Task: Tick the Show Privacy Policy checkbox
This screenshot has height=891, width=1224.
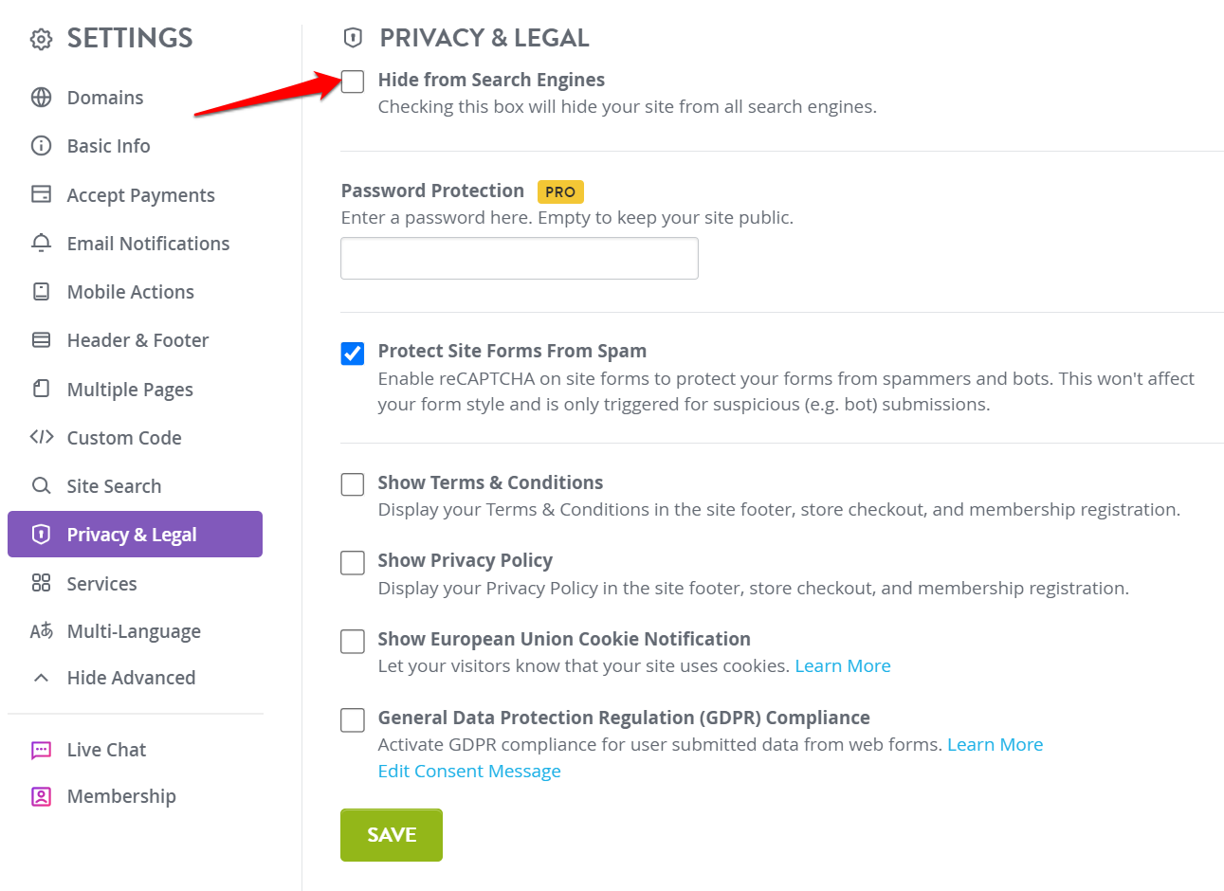Action: pyautogui.click(x=353, y=563)
